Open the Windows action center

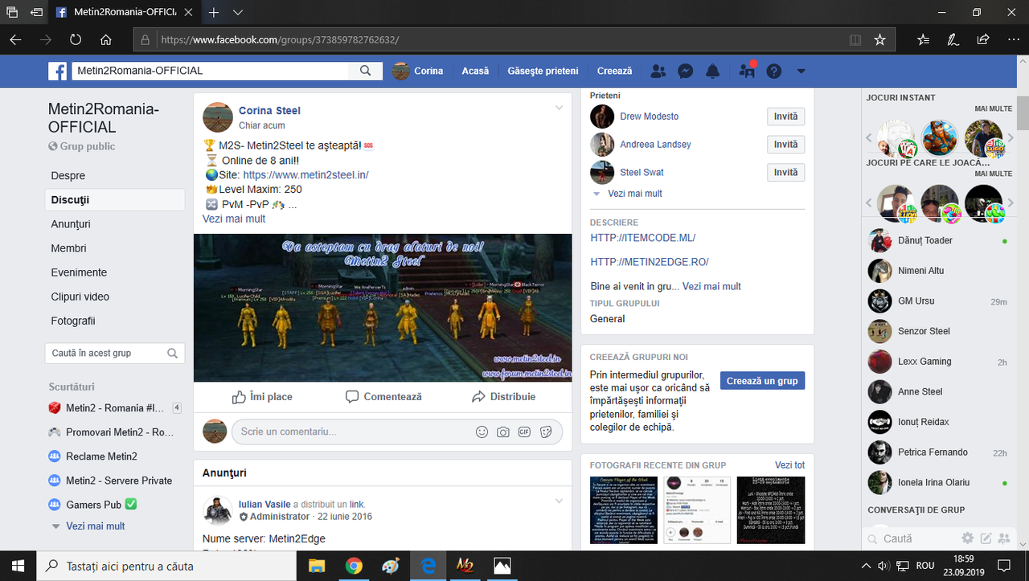click(1003, 566)
